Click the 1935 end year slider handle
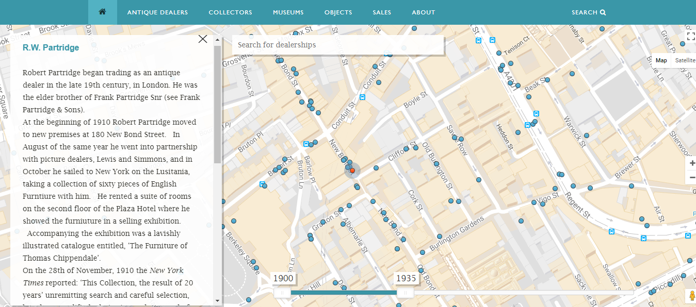Image resolution: width=696 pixels, height=307 pixels. (405, 293)
